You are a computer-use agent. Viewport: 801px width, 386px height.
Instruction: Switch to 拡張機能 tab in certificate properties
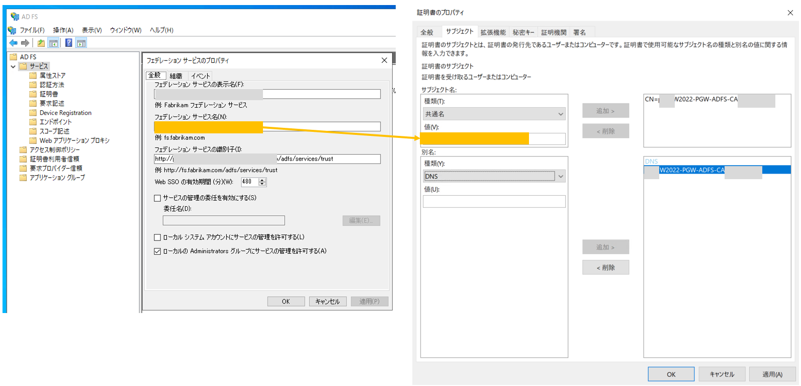point(493,32)
